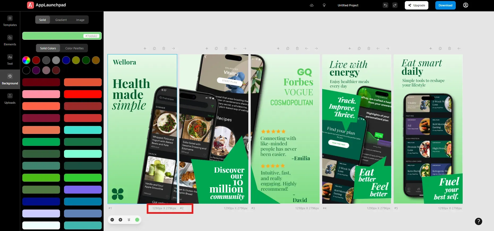Pick the bright red color swatch
This screenshot has height=231, width=494.
[x=83, y=94]
